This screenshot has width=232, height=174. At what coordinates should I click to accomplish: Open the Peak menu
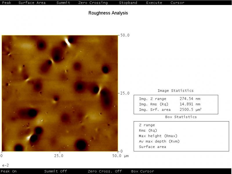(6, 3)
